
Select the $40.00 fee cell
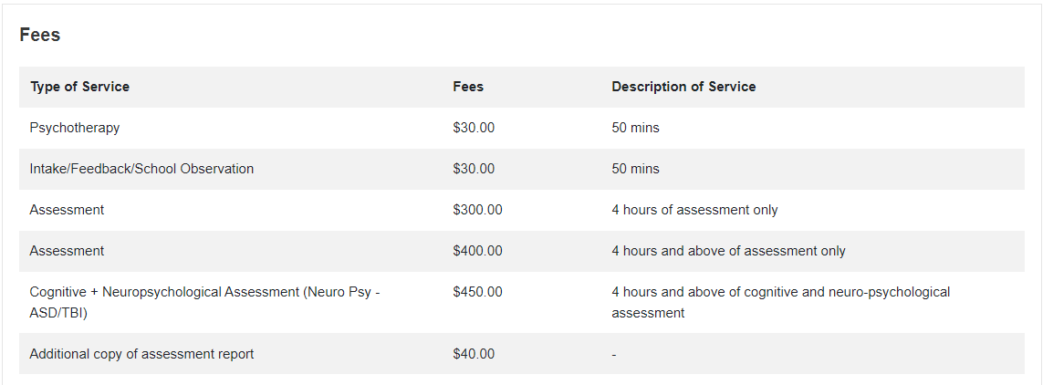tap(474, 354)
